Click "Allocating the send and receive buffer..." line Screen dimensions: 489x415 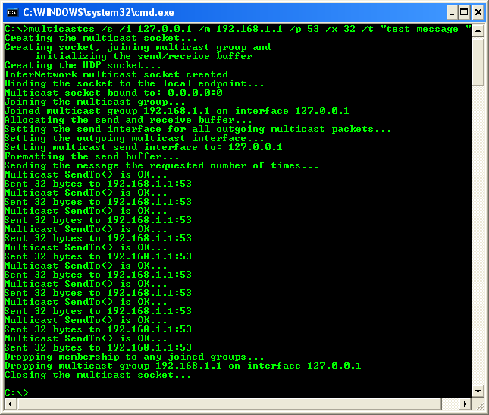pyautogui.click(x=128, y=120)
